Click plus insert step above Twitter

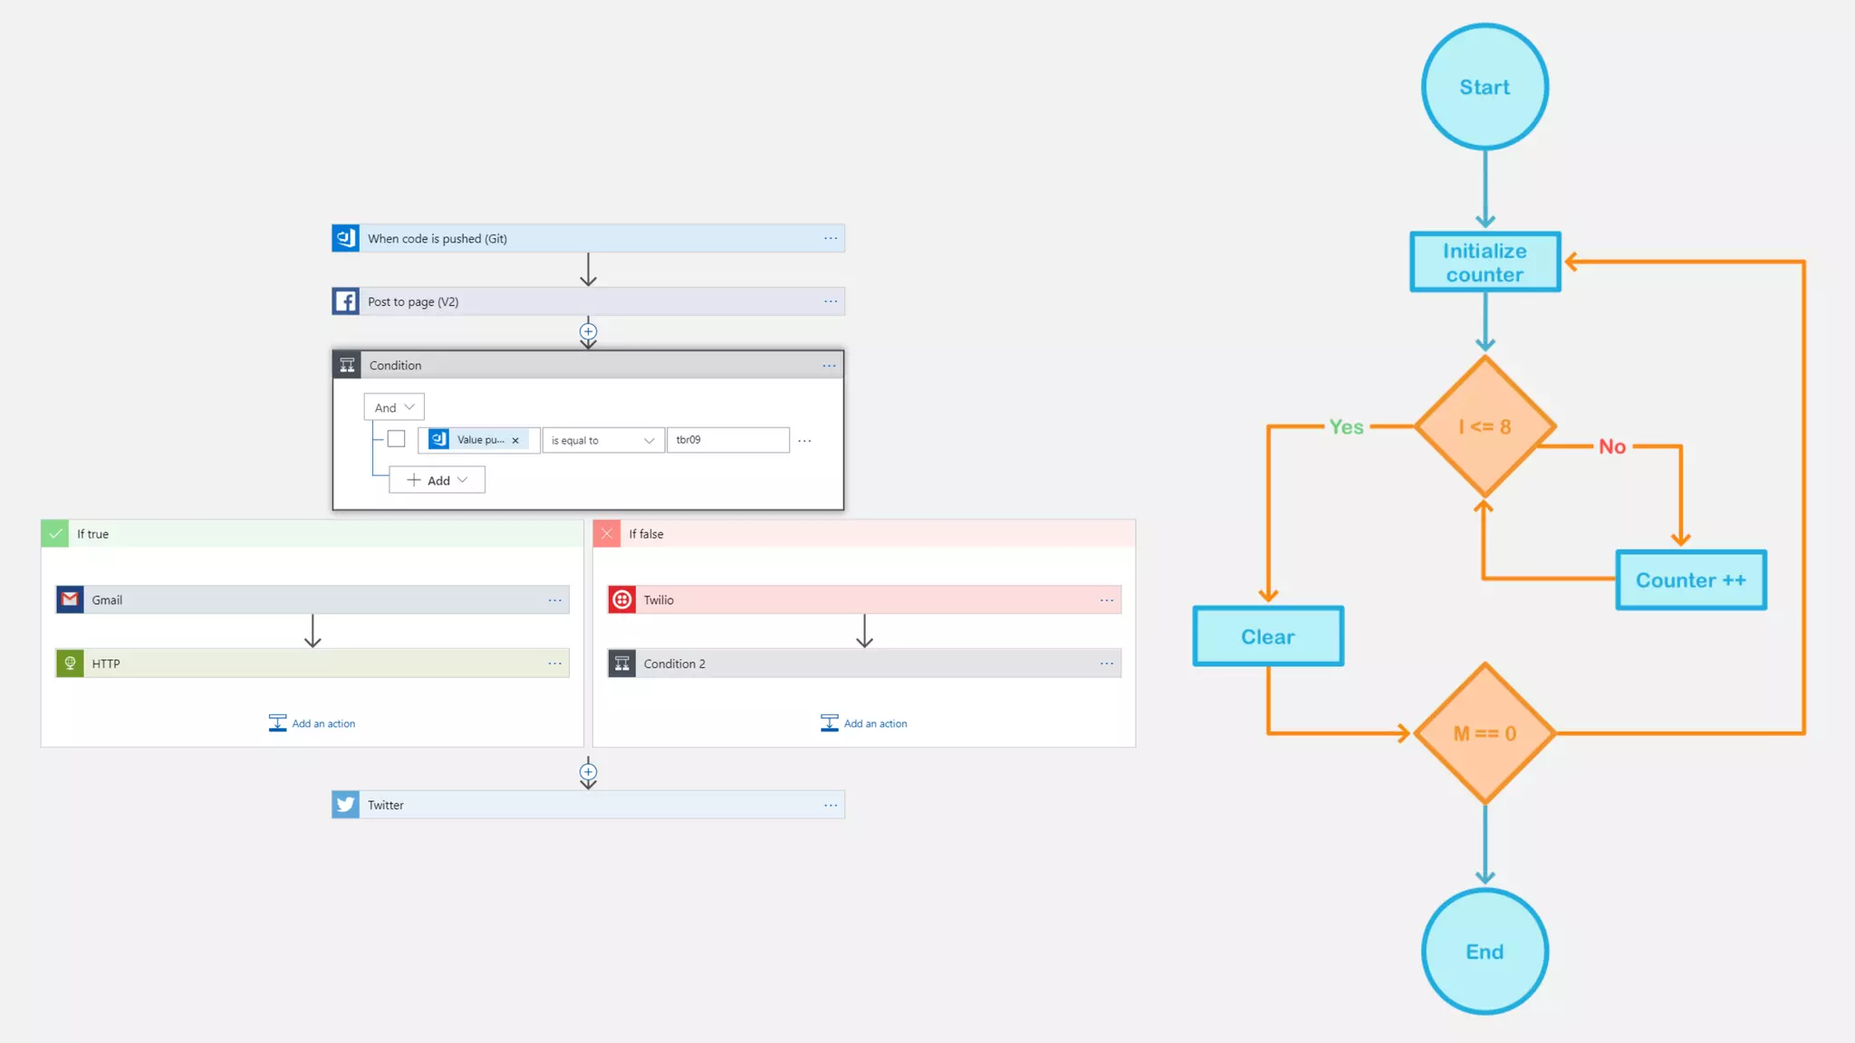588,772
